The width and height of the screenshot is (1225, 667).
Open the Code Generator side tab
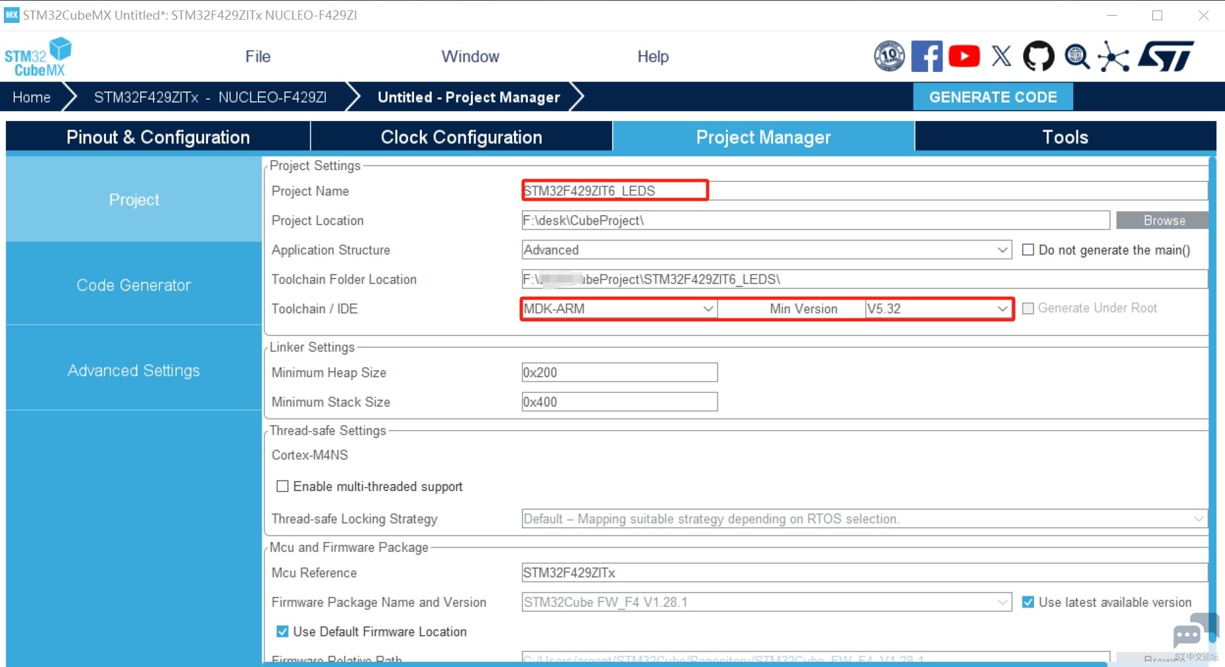134,285
